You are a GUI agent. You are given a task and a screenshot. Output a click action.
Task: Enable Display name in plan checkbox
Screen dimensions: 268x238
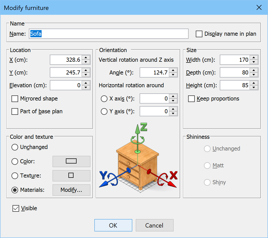pos(199,34)
